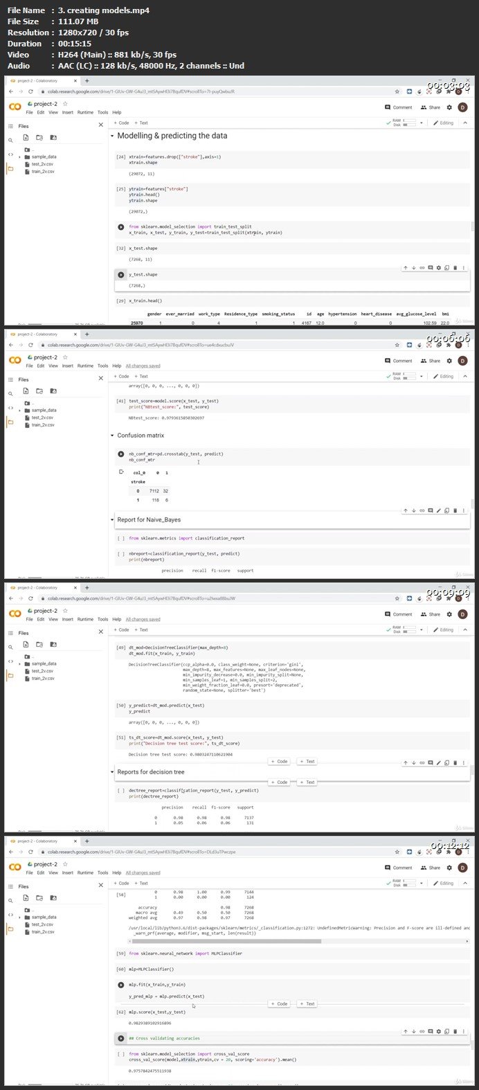Image resolution: width=479 pixels, height=1090 pixels.
Task: Refresh the file list in the 00:03:03 frame
Action: pos(39,138)
